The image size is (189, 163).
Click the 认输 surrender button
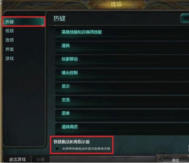40,160
